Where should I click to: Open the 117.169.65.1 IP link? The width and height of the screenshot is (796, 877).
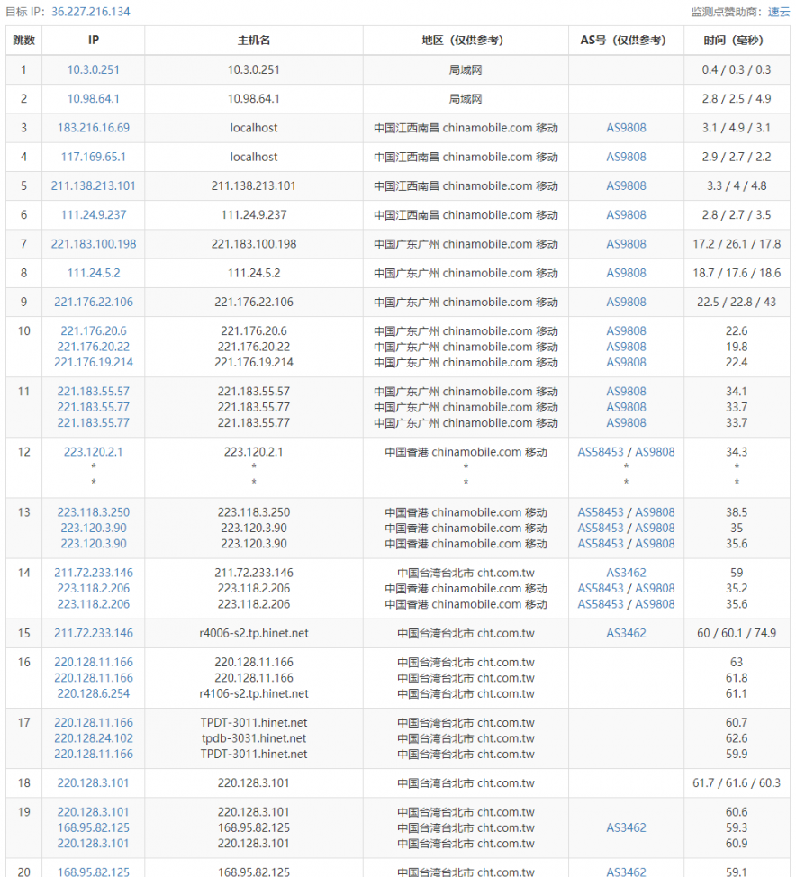pyautogui.click(x=94, y=158)
